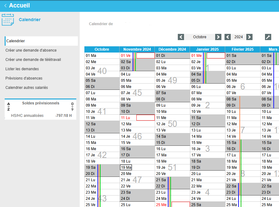The image size is (279, 207).
Task: Select 01 Ma in the Octobre column
Action: (102, 56)
